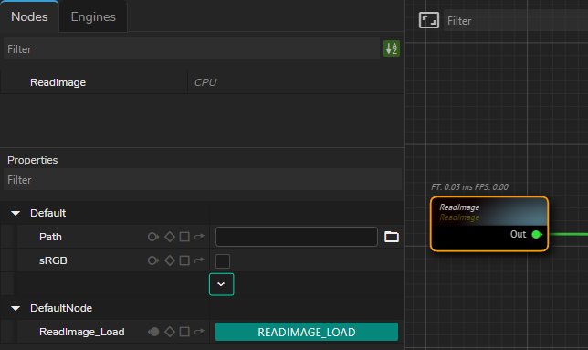Click the ReadImage_Load row arrow reset icon
588x350 pixels.
pos(199,331)
